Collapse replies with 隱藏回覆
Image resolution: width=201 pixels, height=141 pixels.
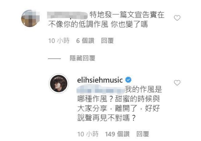(x=82, y=58)
